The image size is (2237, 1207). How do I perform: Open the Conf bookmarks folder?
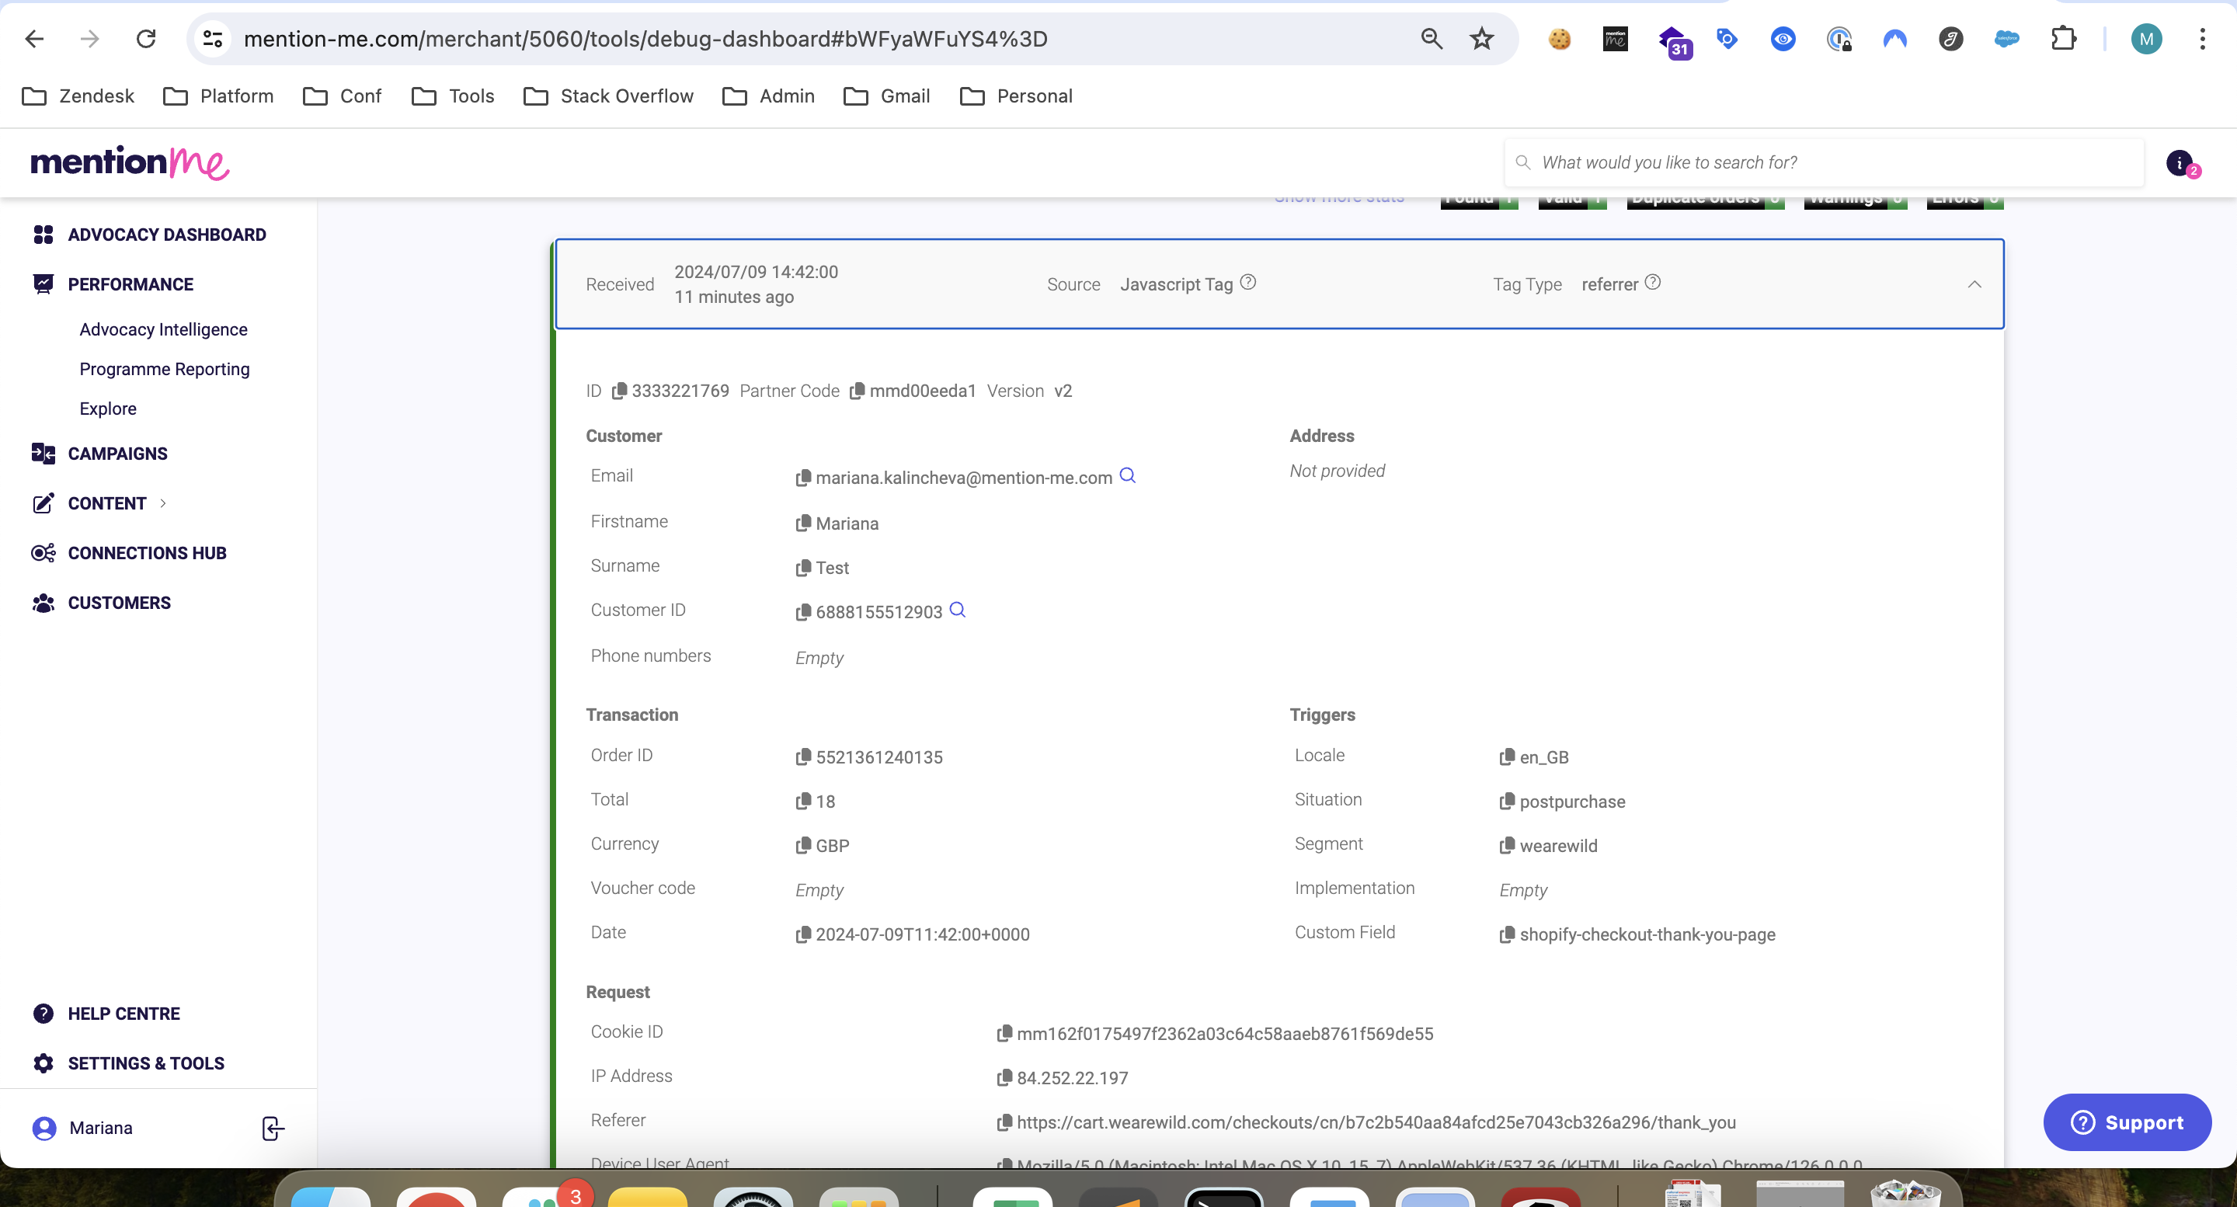click(x=342, y=96)
